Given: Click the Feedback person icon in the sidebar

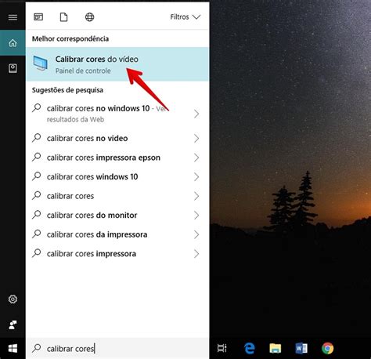Looking at the screenshot, I should (13, 325).
